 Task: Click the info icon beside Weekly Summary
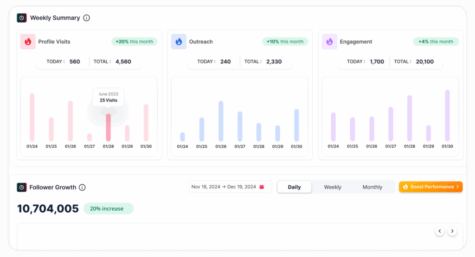click(x=86, y=18)
